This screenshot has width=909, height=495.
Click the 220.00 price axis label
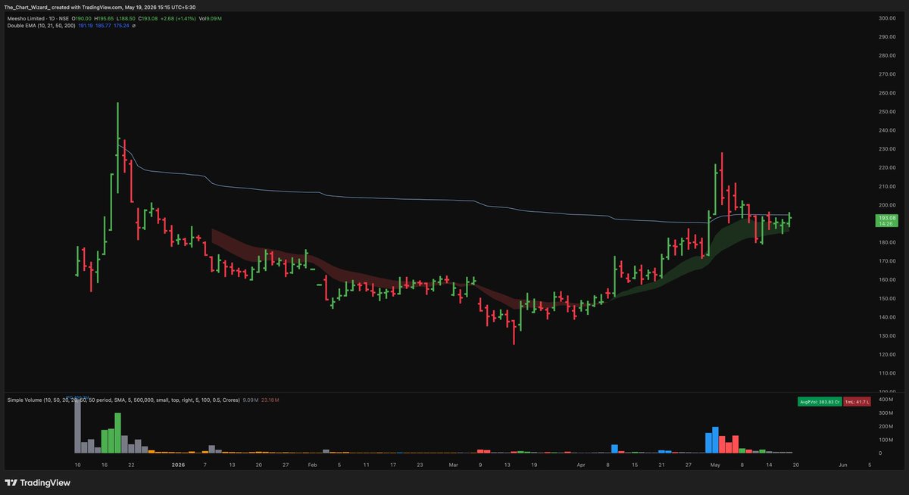[887, 167]
